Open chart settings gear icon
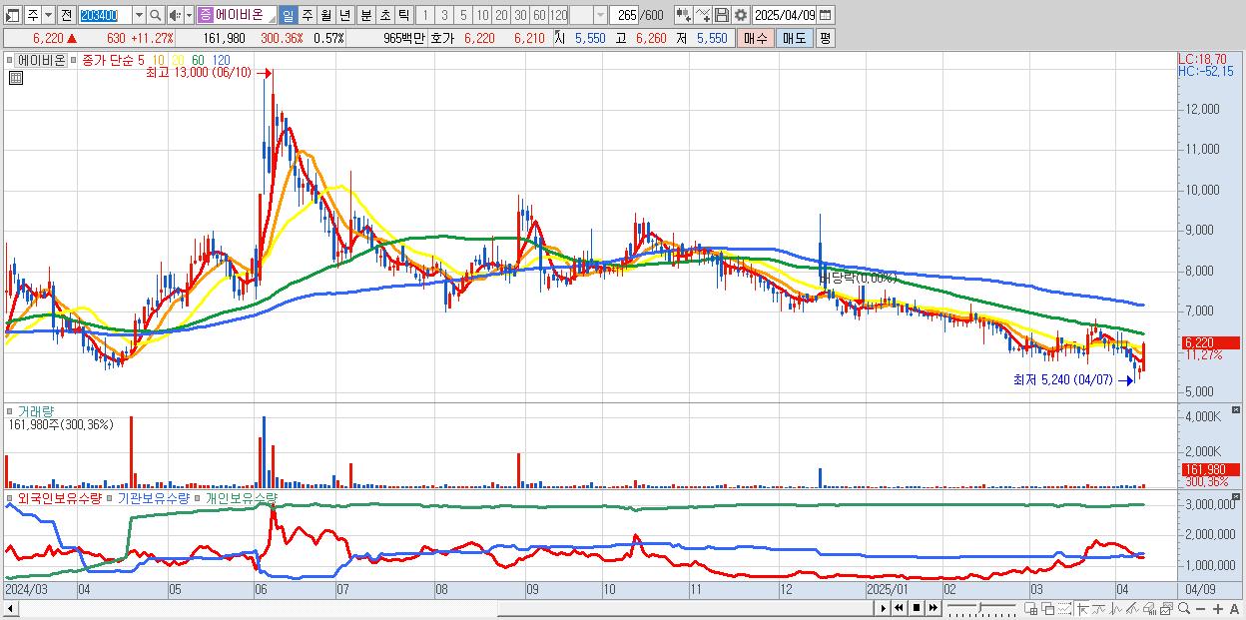This screenshot has width=1246, height=620. tap(740, 15)
